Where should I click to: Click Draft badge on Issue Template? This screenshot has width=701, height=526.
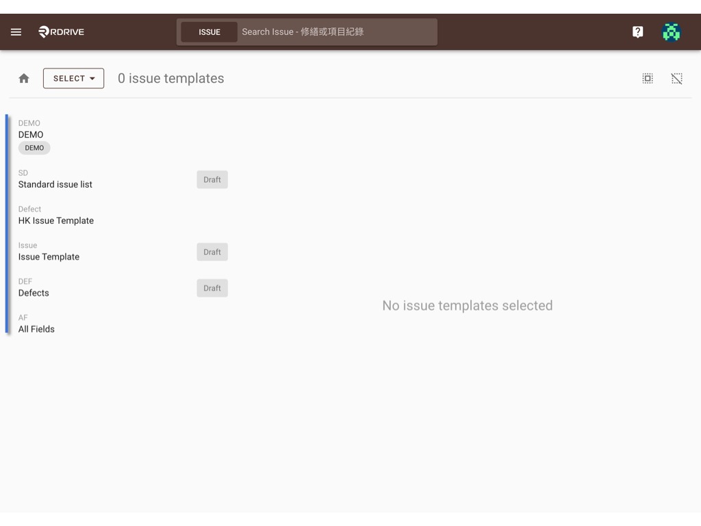click(x=212, y=252)
